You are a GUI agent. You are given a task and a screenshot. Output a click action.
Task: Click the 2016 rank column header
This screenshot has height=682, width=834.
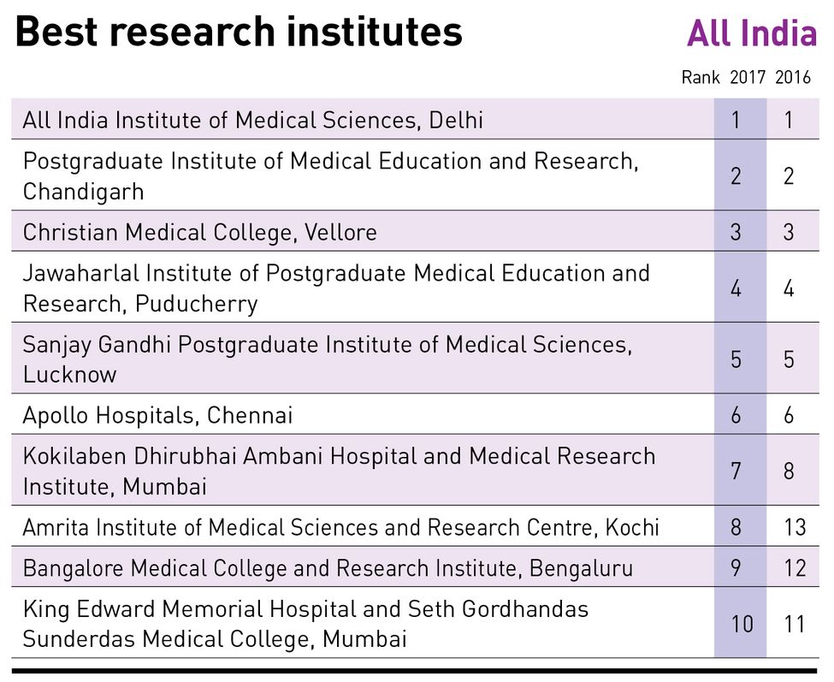792,78
